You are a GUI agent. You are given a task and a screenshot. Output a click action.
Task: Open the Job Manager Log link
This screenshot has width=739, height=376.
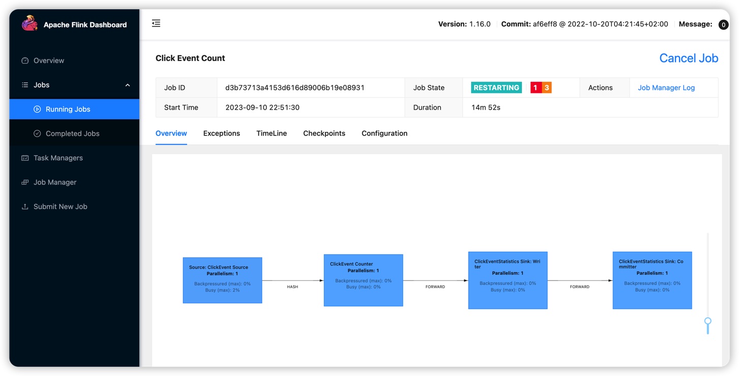[666, 88]
